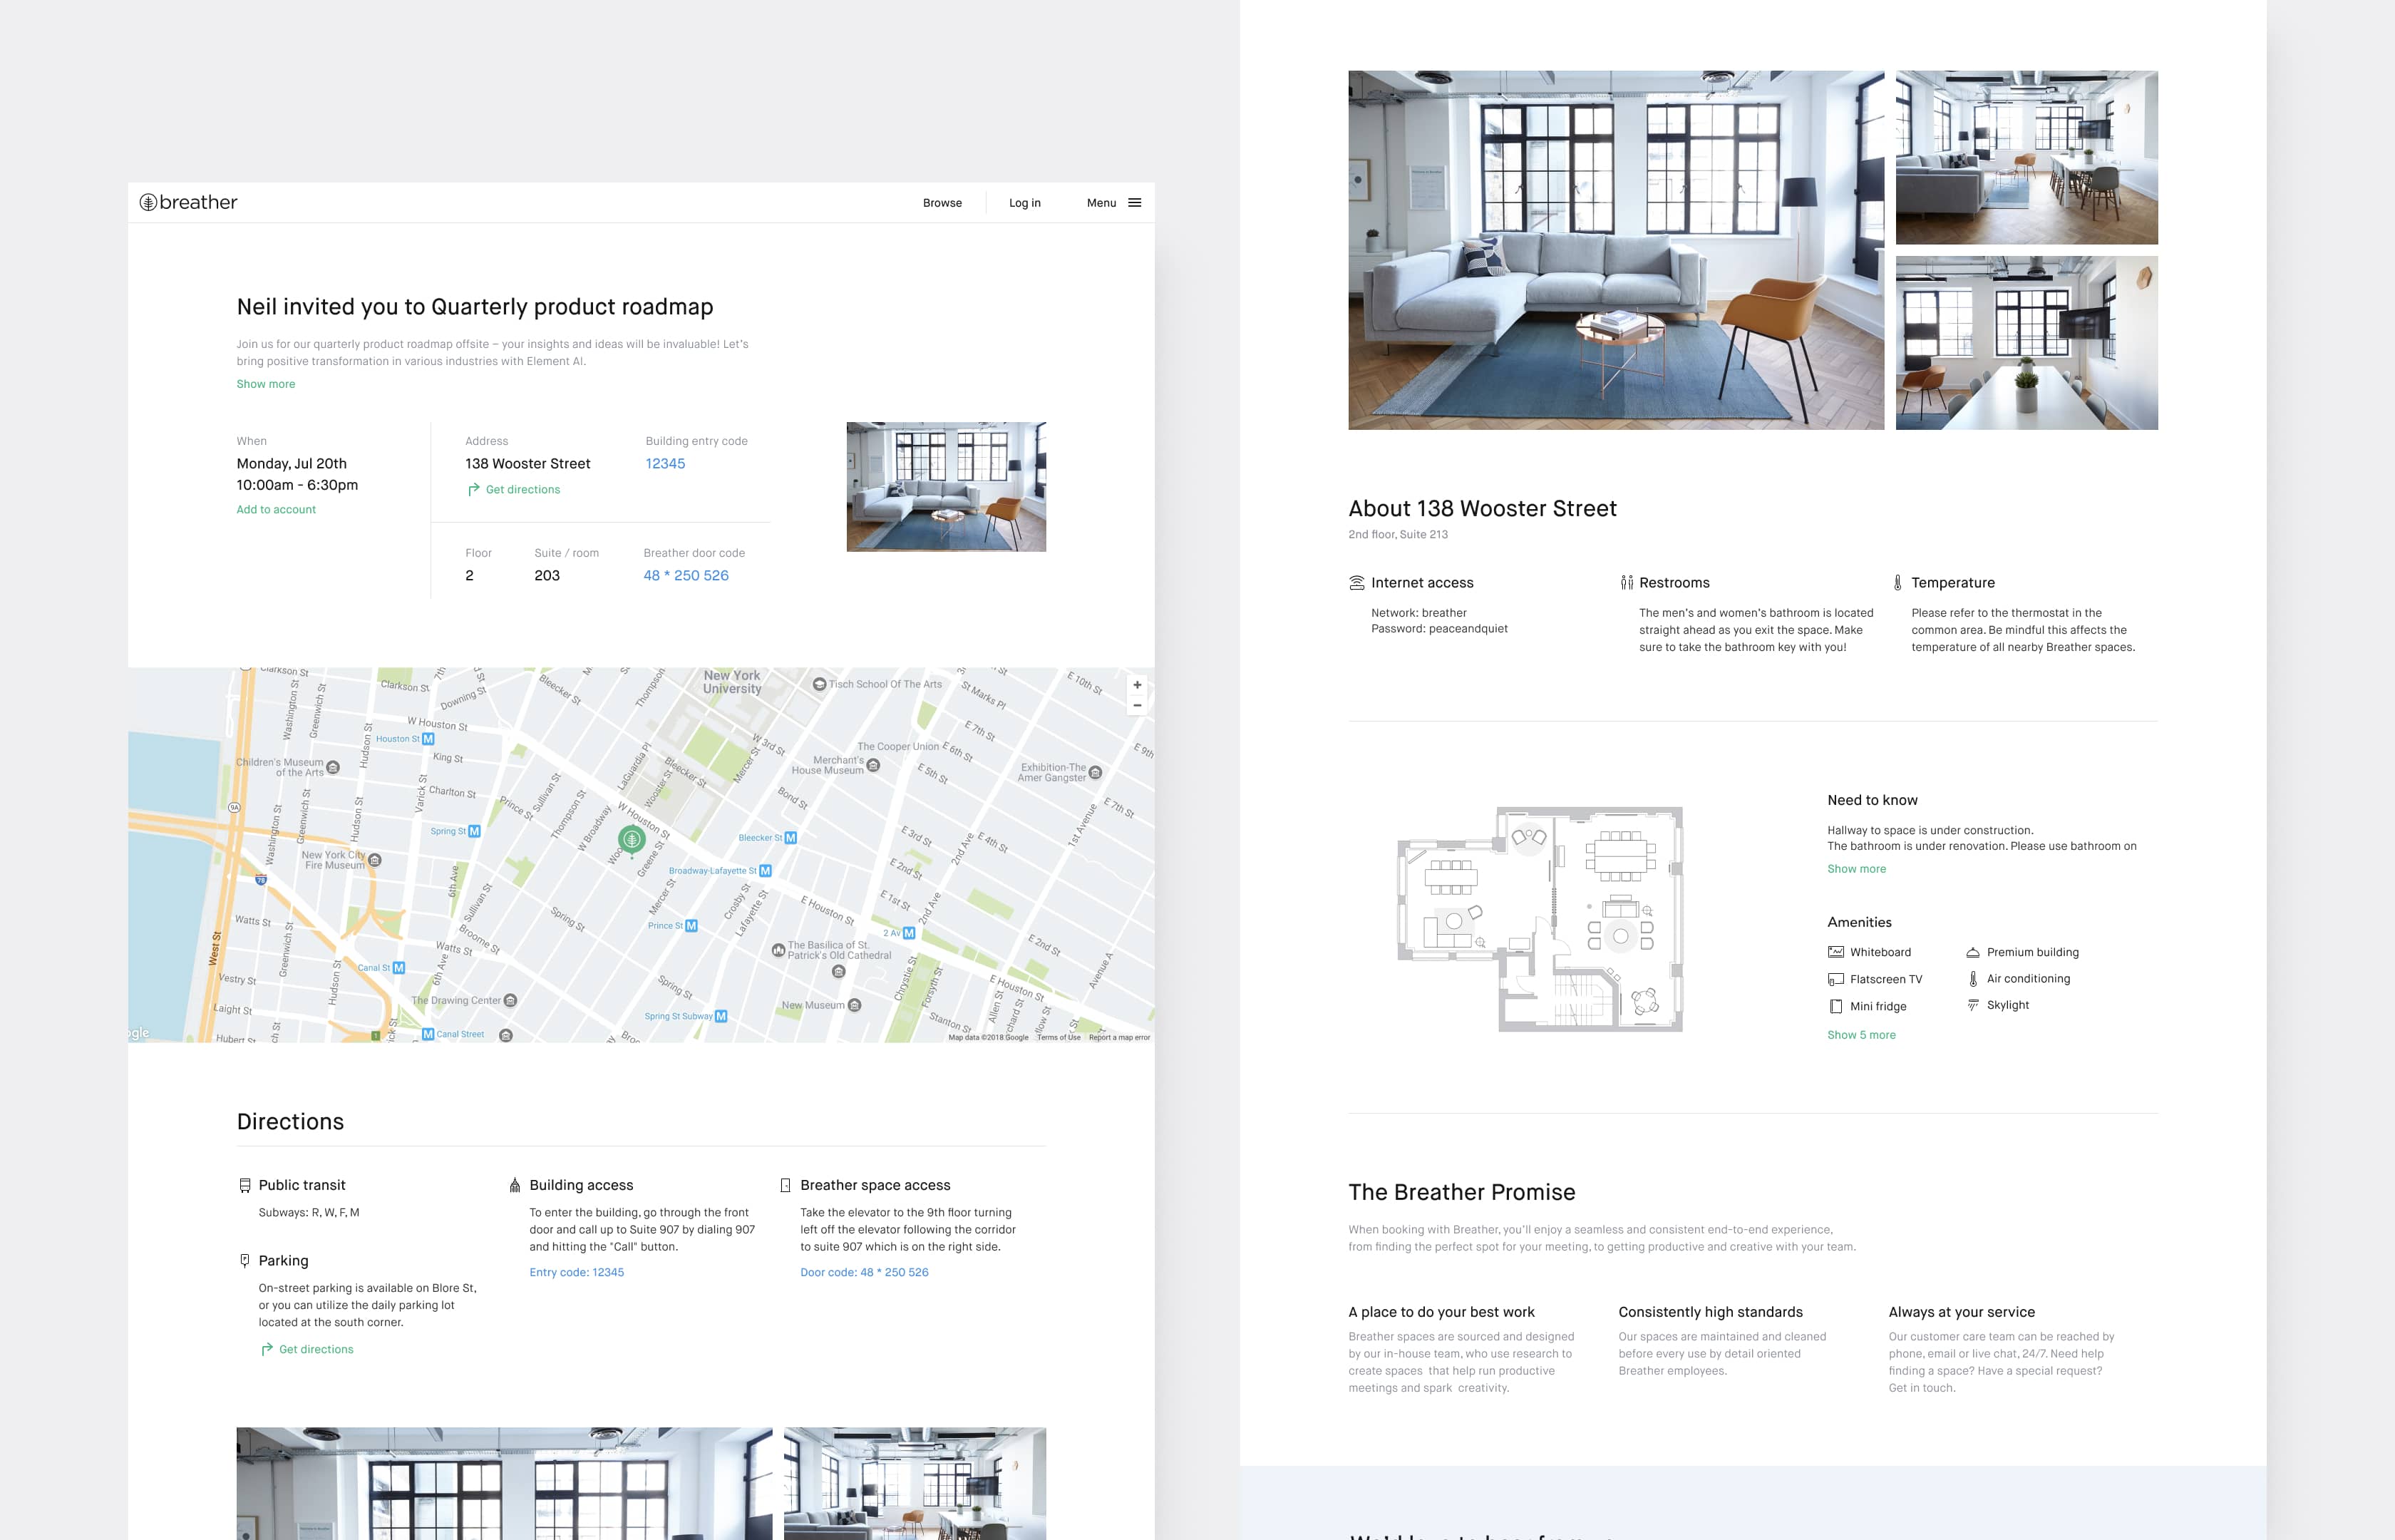Click The Breather Promise heading
The height and width of the screenshot is (1540, 2395).
pyautogui.click(x=1461, y=1193)
